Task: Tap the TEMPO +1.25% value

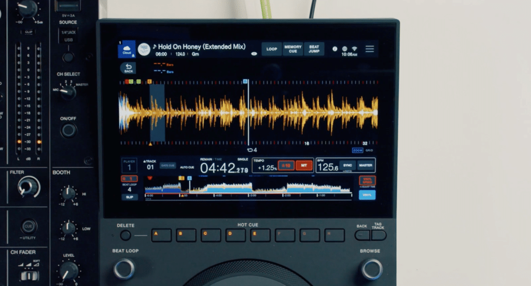Action: [267, 168]
